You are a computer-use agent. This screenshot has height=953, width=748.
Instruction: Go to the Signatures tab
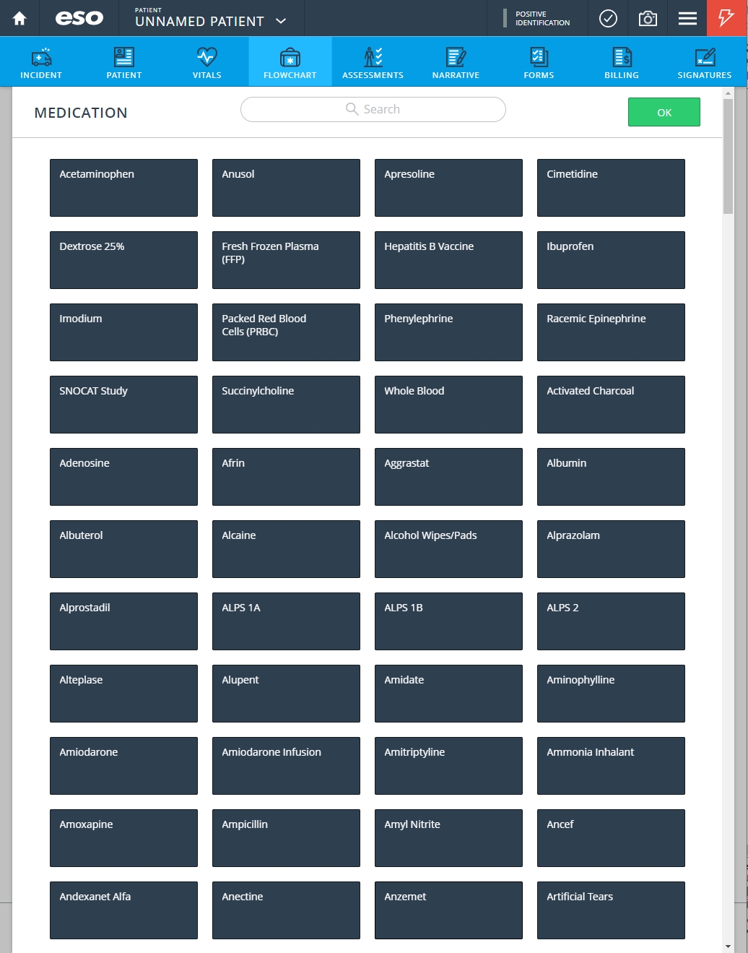click(705, 62)
